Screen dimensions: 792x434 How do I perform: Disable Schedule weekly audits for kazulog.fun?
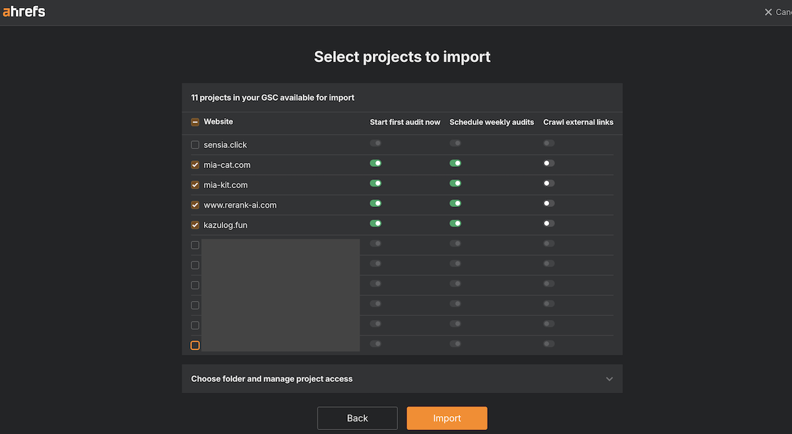(455, 223)
